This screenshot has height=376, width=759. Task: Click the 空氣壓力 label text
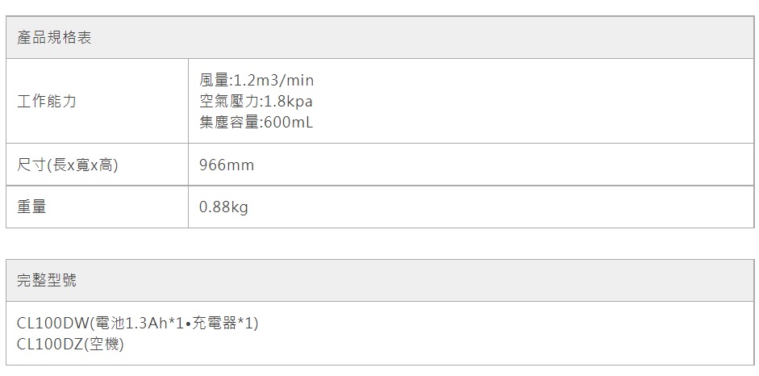(x=228, y=102)
